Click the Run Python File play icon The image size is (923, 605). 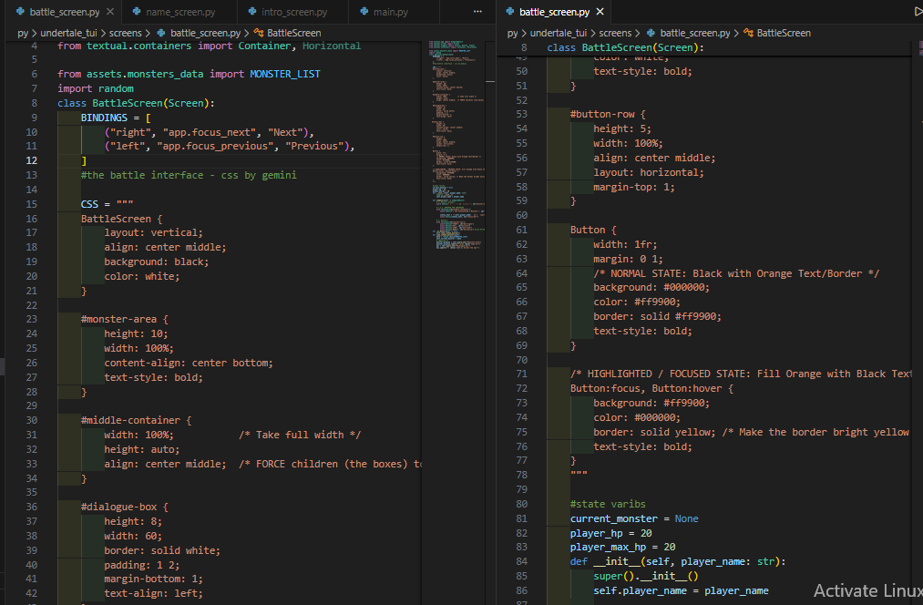(917, 12)
